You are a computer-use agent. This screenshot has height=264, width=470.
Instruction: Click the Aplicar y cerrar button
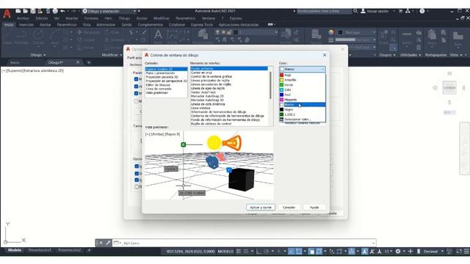click(261, 207)
